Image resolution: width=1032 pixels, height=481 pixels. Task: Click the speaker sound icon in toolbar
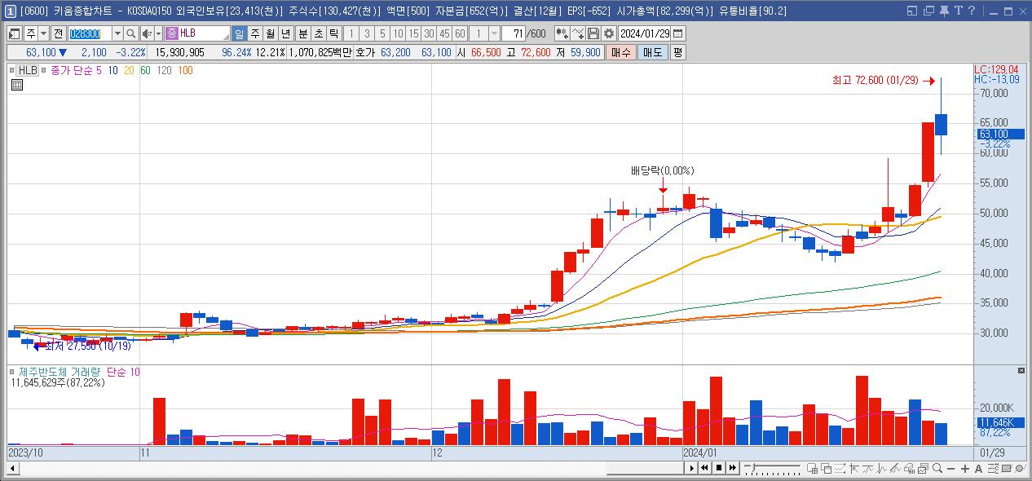(x=148, y=33)
